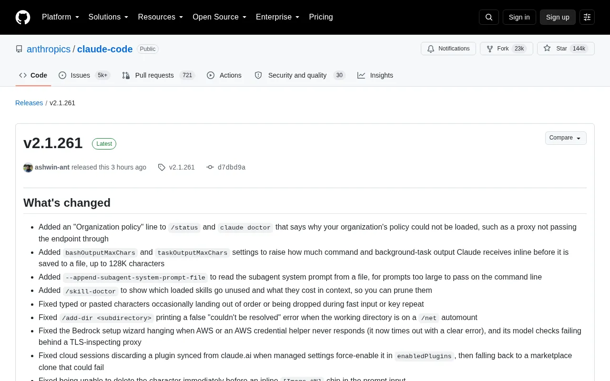
Task: Click the Sign up button
Action: 558,17
